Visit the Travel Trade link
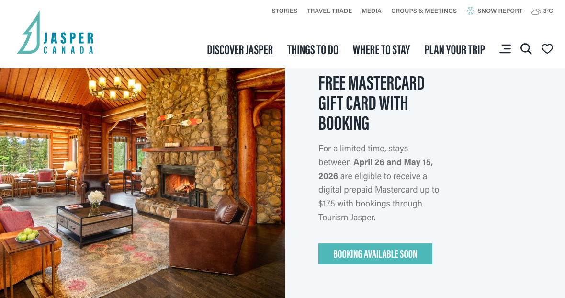565x298 pixels. point(329,11)
